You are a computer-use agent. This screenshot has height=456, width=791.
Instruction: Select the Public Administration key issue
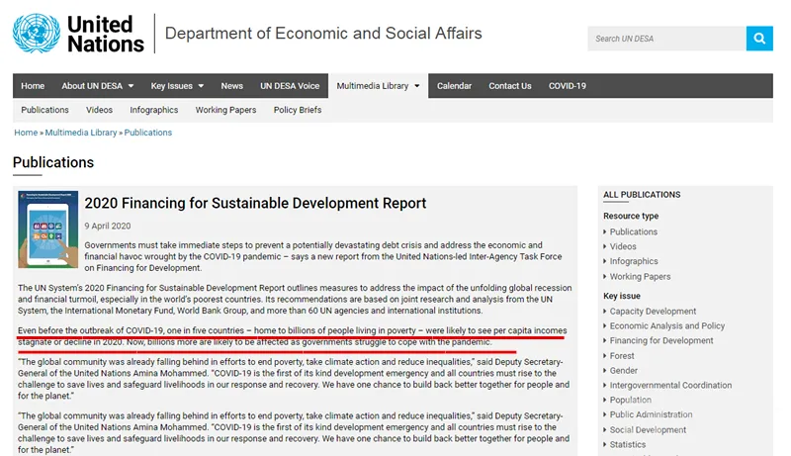[651, 414]
